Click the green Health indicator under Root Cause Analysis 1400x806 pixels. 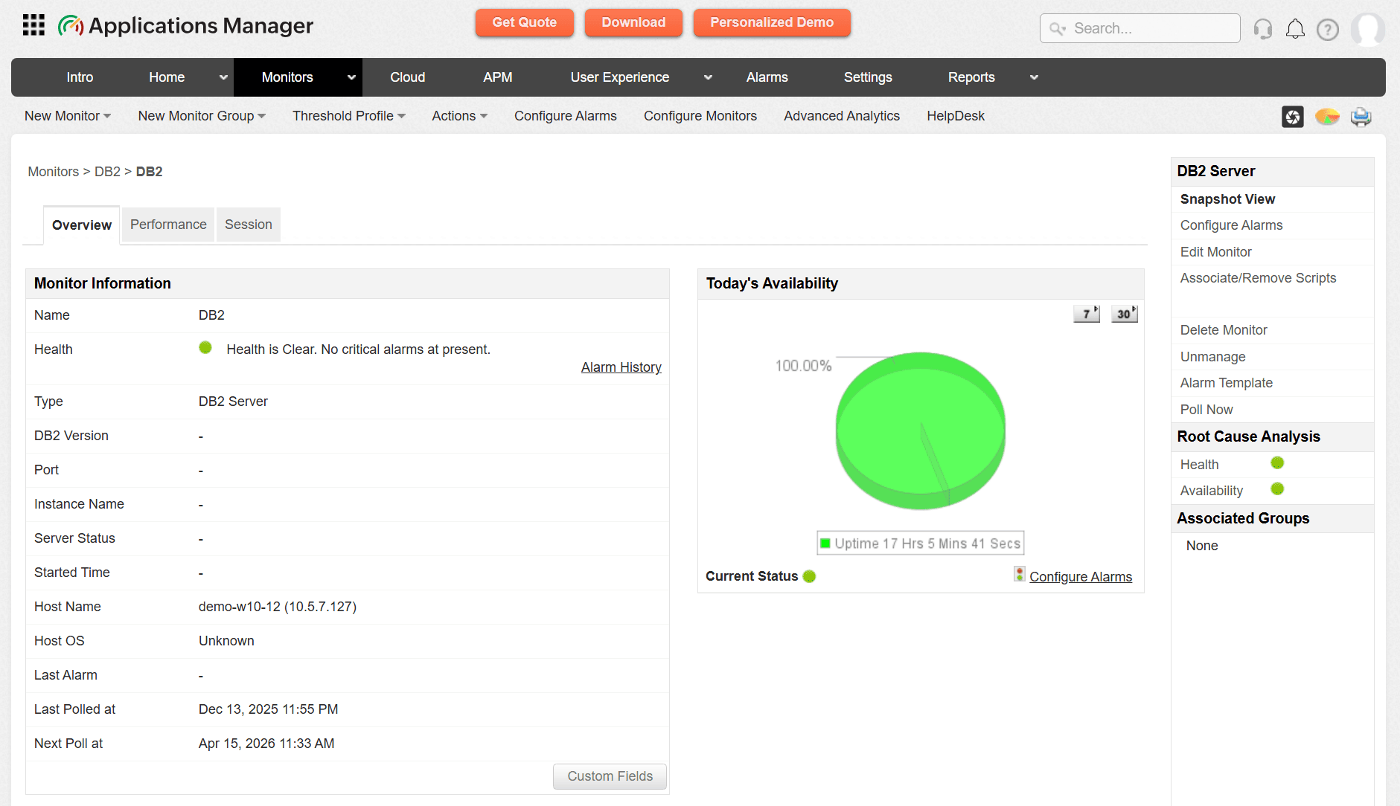(1278, 462)
